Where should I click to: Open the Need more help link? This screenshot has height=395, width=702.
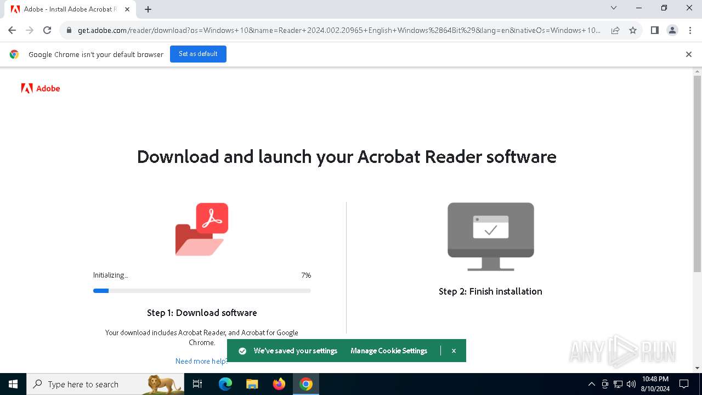pos(201,361)
